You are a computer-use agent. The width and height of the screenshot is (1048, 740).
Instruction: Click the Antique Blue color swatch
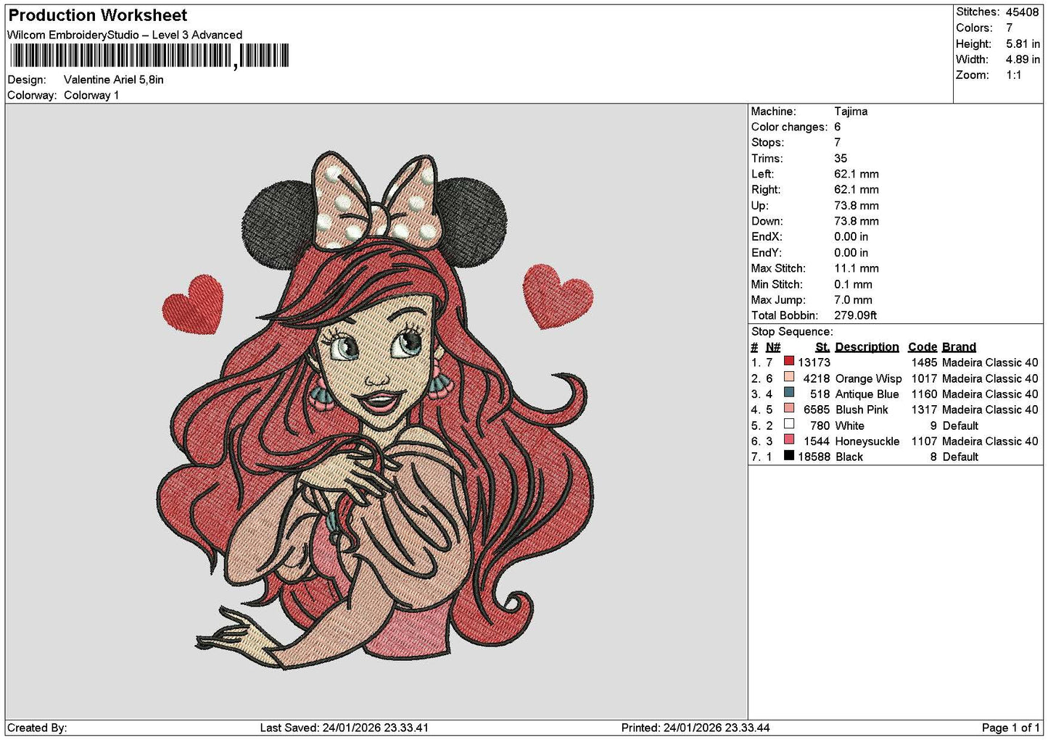coord(788,393)
